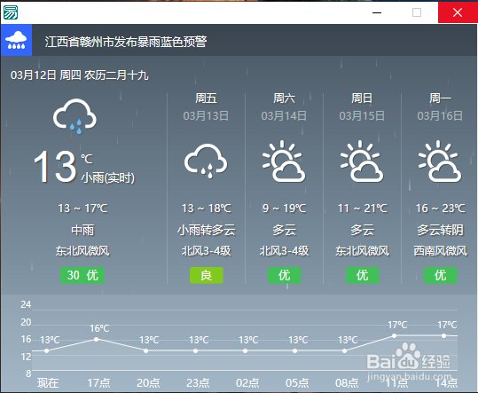Image resolution: width=478 pixels, height=393 pixels.
Task: Click the 08点 time axis label
Action: tap(347, 383)
